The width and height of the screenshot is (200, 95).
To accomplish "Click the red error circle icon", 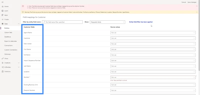I will [23, 6].
